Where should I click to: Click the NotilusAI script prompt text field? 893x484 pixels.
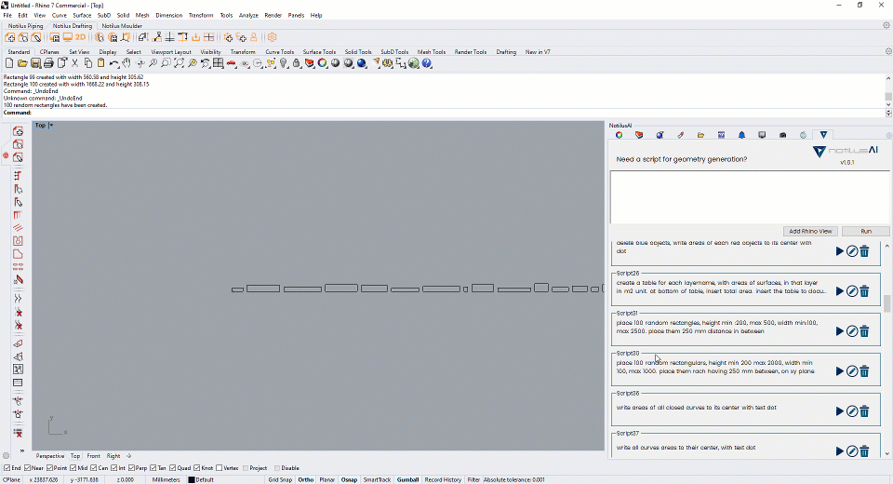pos(750,197)
